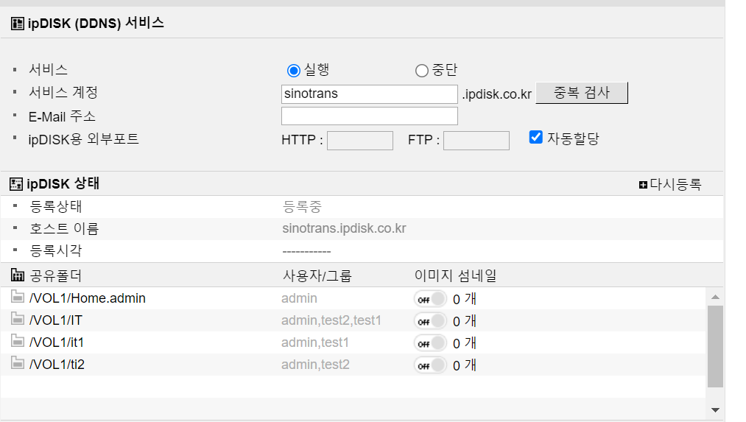Screen dimensions: 746x422
Task: Click the /VOL1/IT folder name
Action: pyautogui.click(x=56, y=320)
